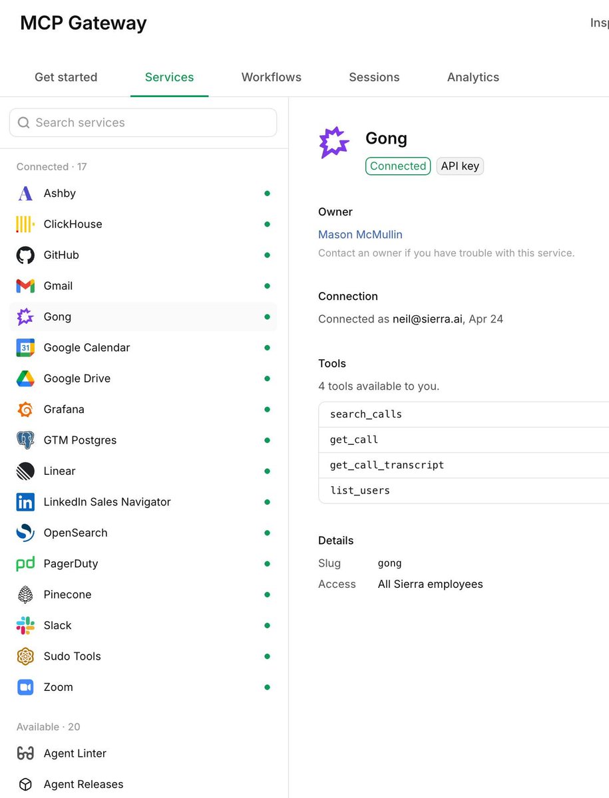Click the Google Drive triangle icon

pos(25,378)
